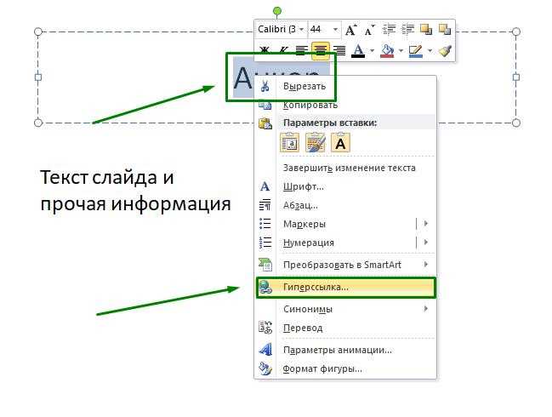Open the Абзац... dialog

click(345, 205)
